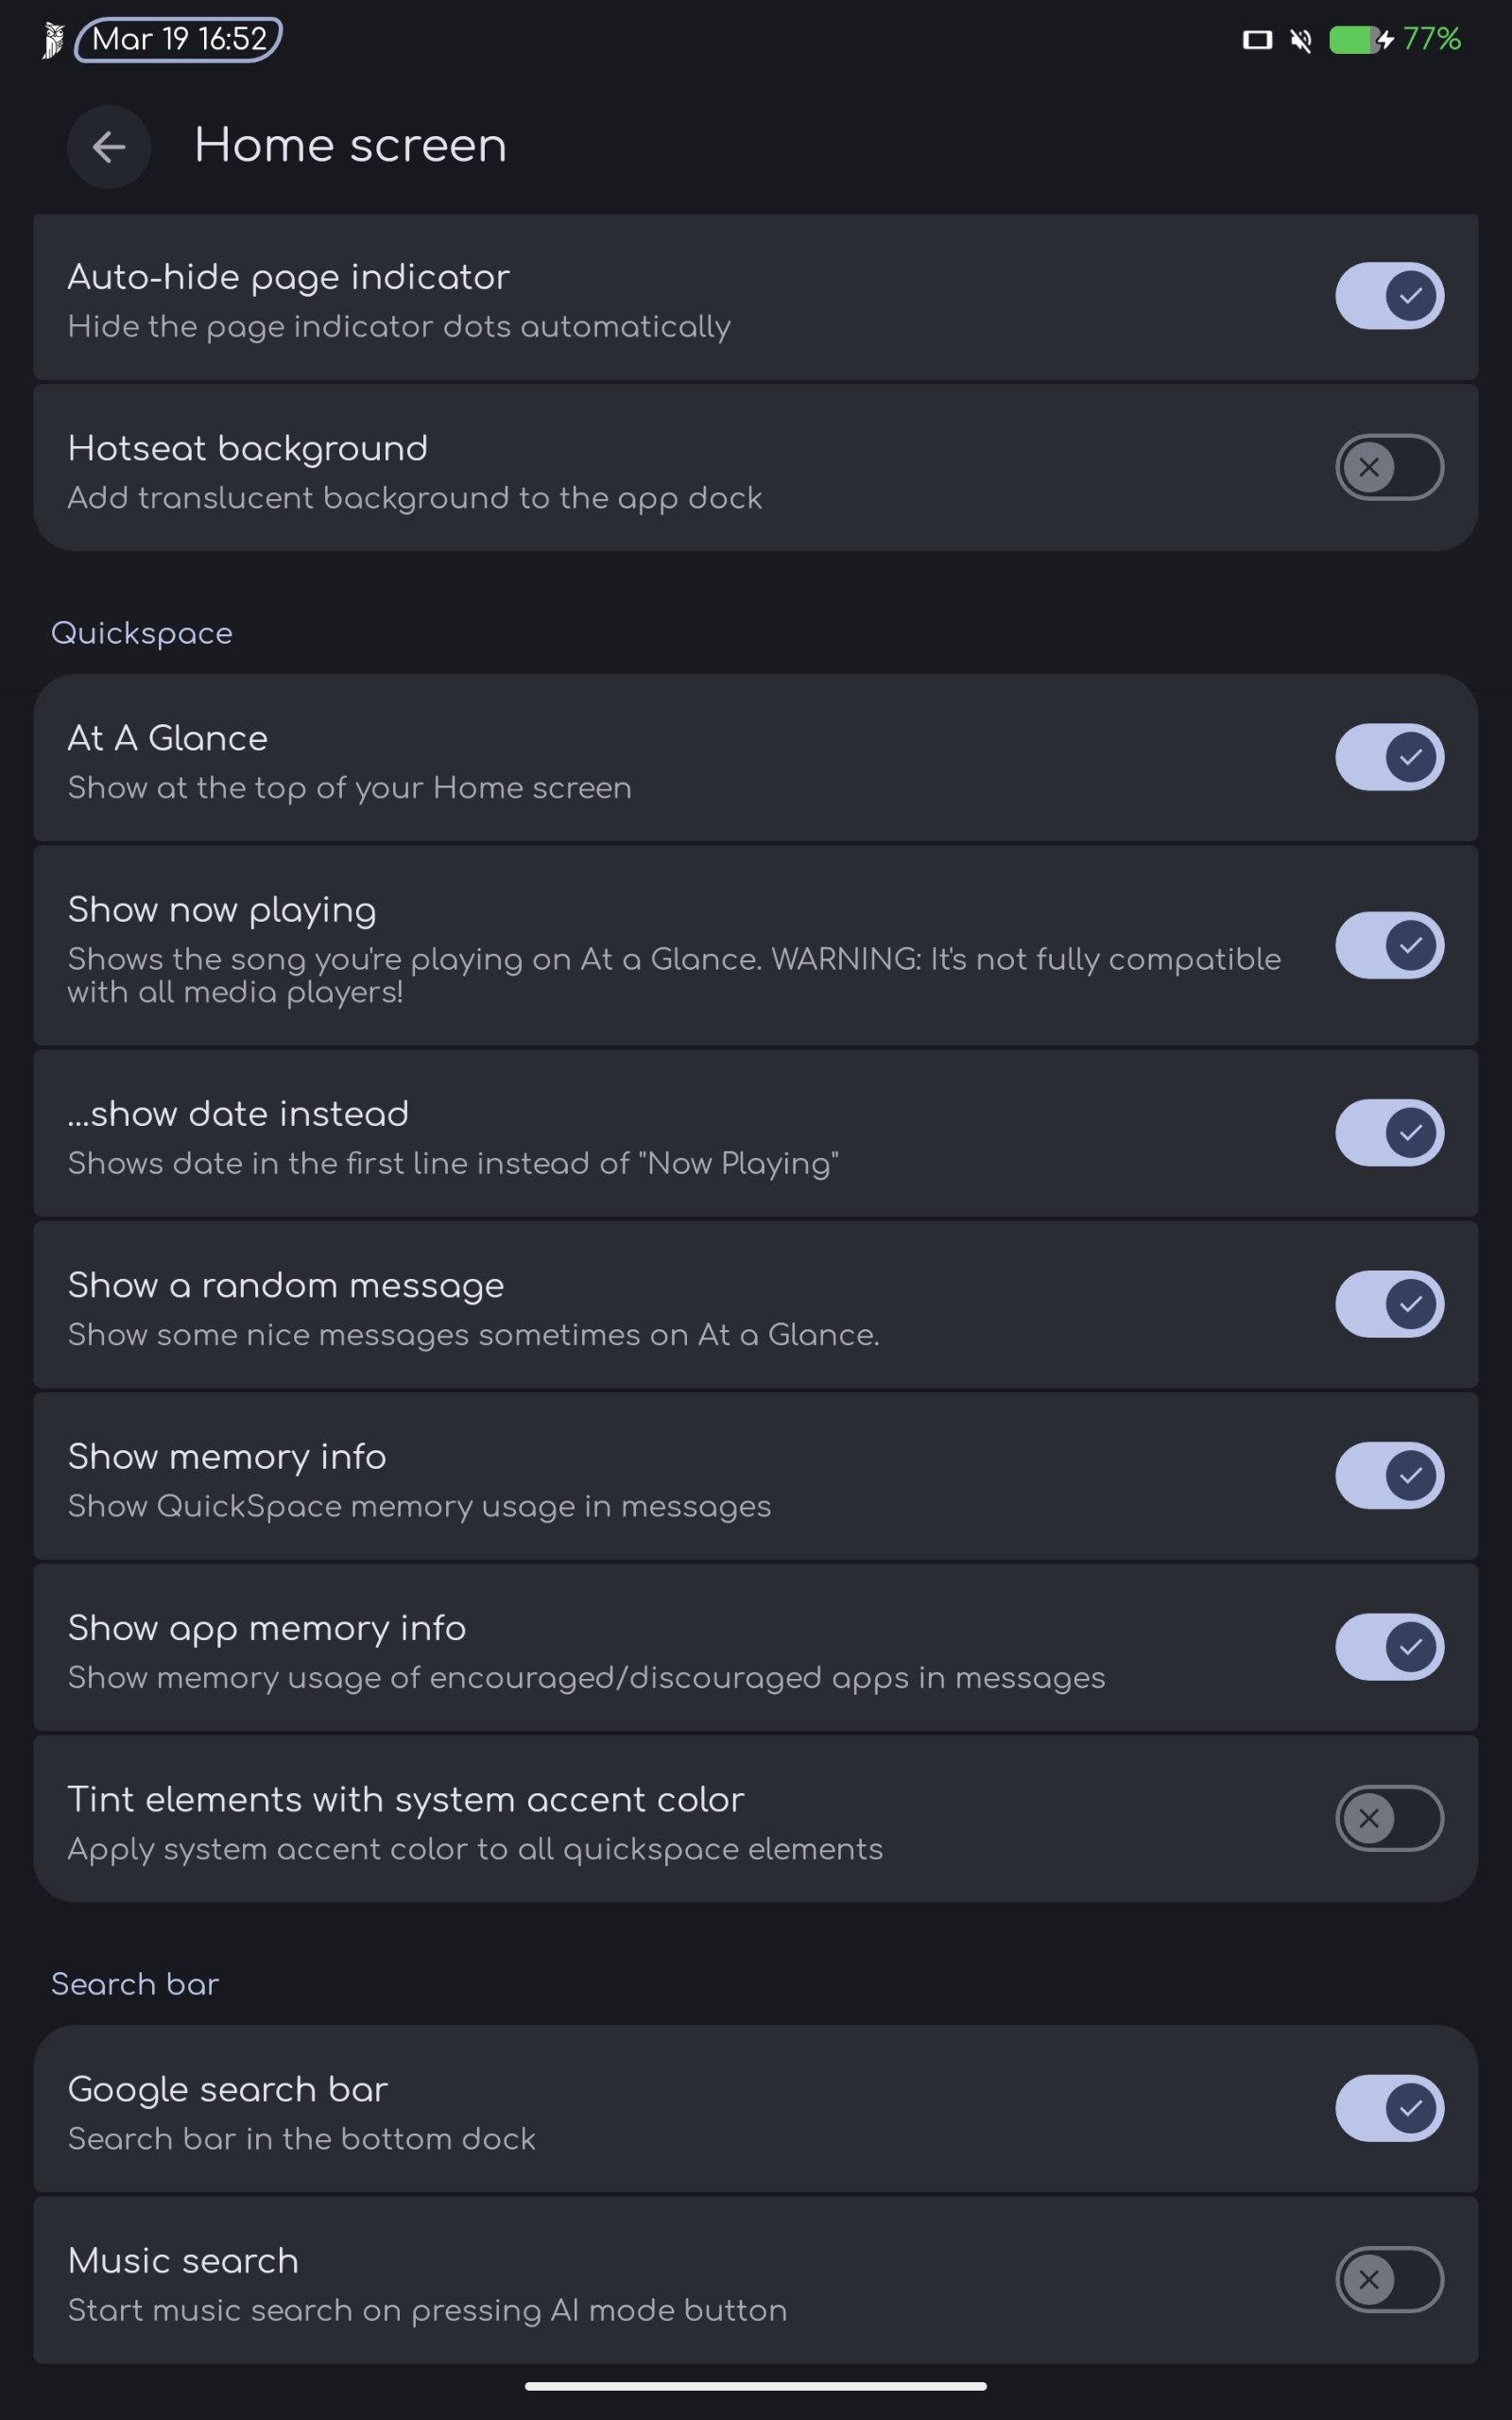
Task: Disable Auto-hide page indicator switch
Action: [1388, 296]
